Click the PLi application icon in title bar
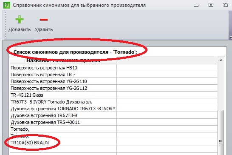 7,6
